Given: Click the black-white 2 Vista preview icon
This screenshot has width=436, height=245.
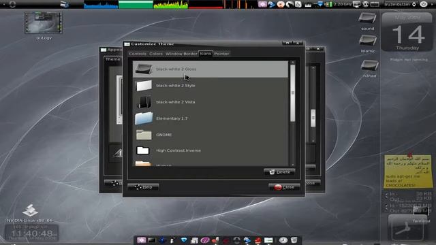Looking at the screenshot, I should point(144,102).
